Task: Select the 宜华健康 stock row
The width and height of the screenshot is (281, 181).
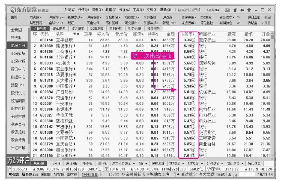Action: (x=151, y=40)
